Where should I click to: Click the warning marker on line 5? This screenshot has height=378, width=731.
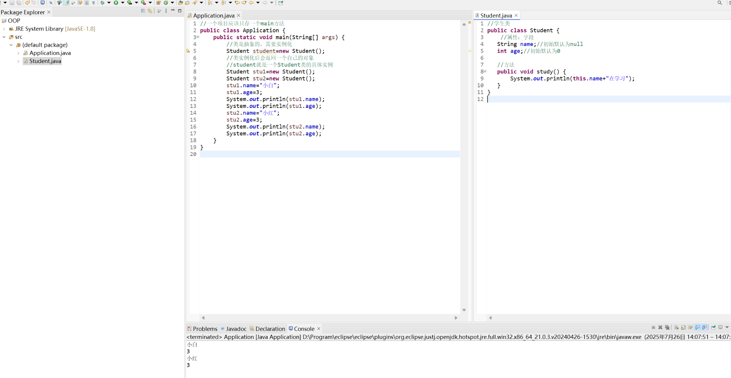click(x=188, y=51)
